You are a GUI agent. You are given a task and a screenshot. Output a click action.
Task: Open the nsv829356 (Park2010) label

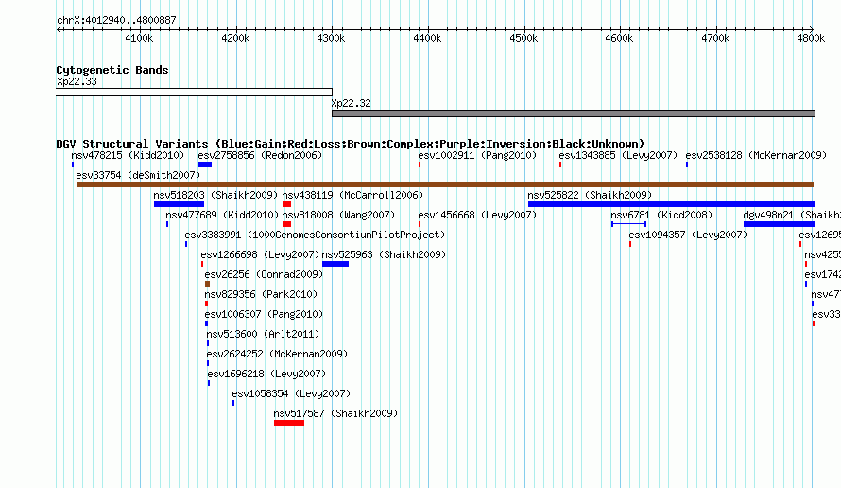pos(261,294)
